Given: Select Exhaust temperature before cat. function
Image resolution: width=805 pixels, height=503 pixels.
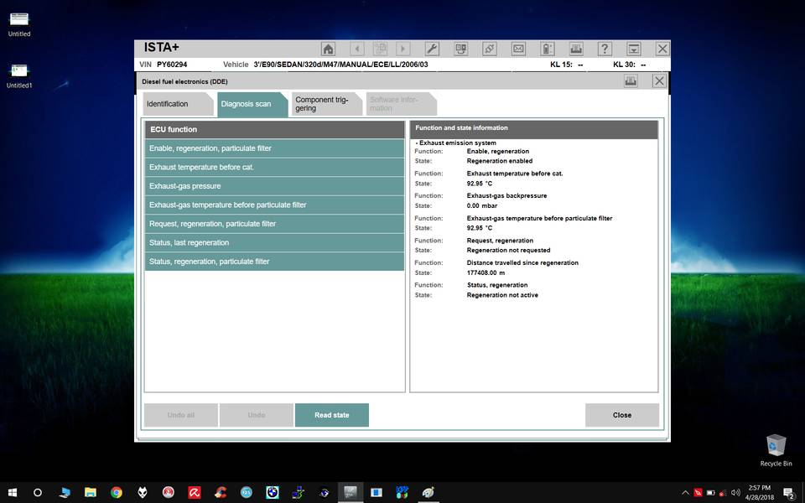Looking at the screenshot, I should [x=275, y=168].
